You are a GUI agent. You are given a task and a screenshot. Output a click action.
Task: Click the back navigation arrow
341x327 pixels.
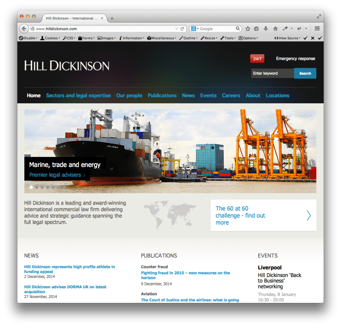tap(24, 29)
